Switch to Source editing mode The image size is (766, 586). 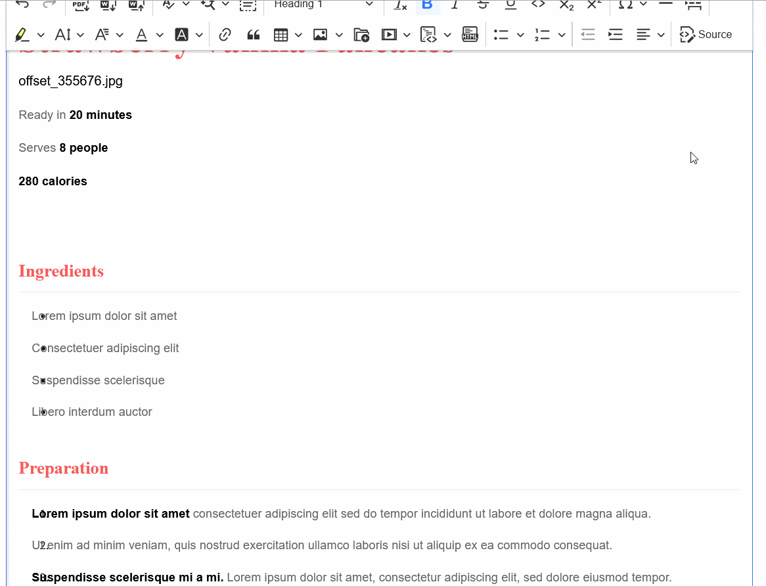(706, 35)
